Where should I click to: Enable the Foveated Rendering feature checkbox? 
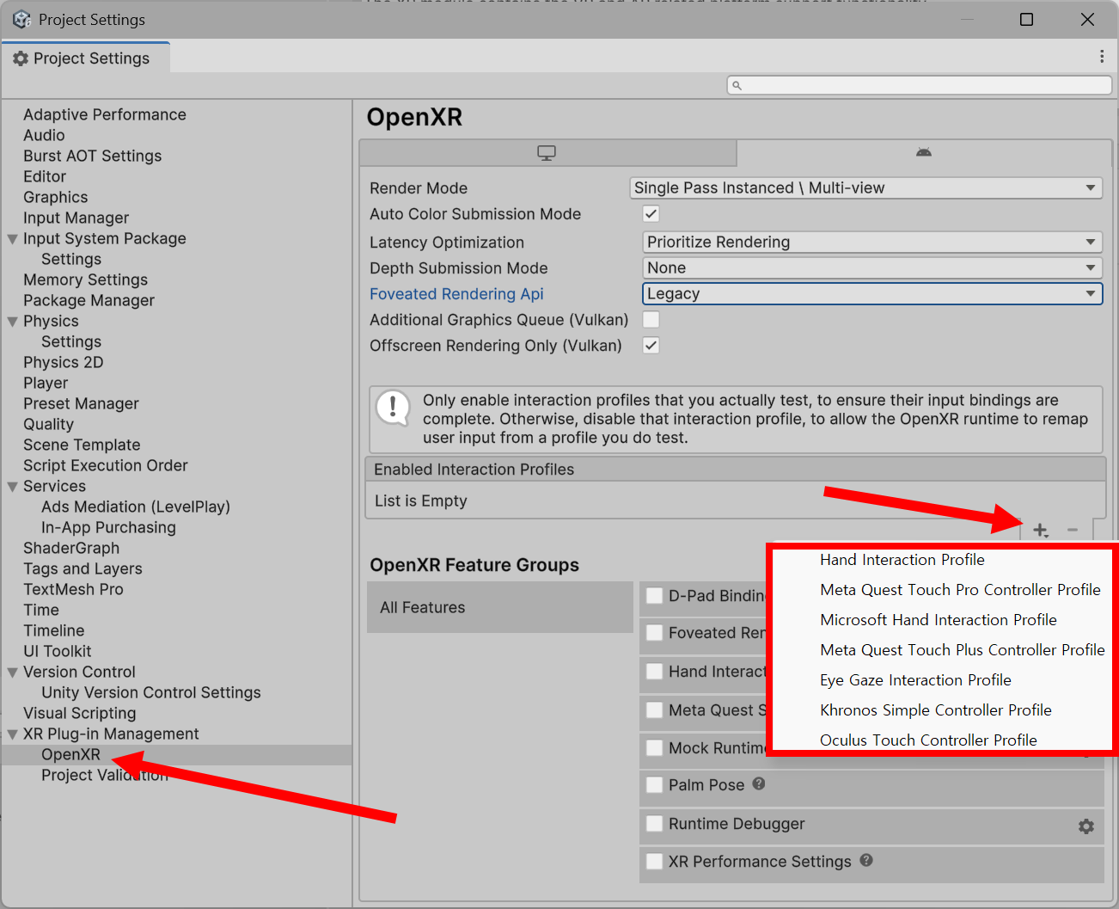(x=655, y=633)
